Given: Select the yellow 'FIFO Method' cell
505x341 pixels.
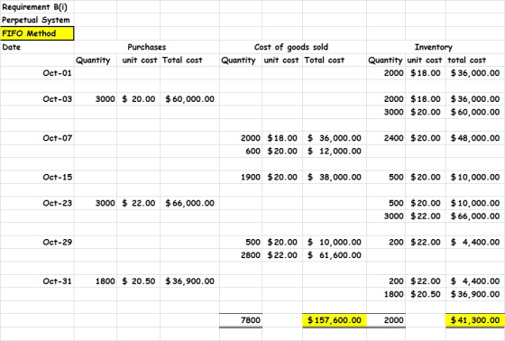Looking at the screenshot, I should point(37,33).
